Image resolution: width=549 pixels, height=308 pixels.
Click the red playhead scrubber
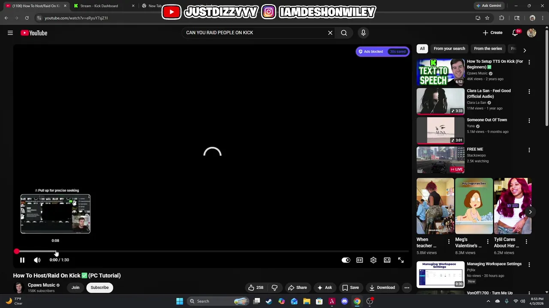(x=16, y=252)
